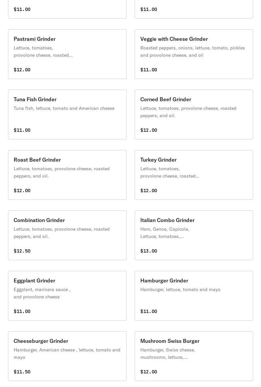Click the $12.50 price label
261x387 pixels.
(x=22, y=251)
